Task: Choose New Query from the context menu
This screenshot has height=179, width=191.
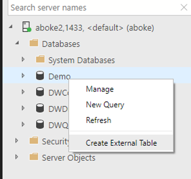Action: (x=121, y=105)
